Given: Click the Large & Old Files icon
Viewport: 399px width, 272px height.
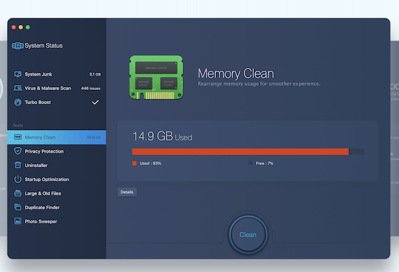Looking at the screenshot, I should pyautogui.click(x=18, y=193).
